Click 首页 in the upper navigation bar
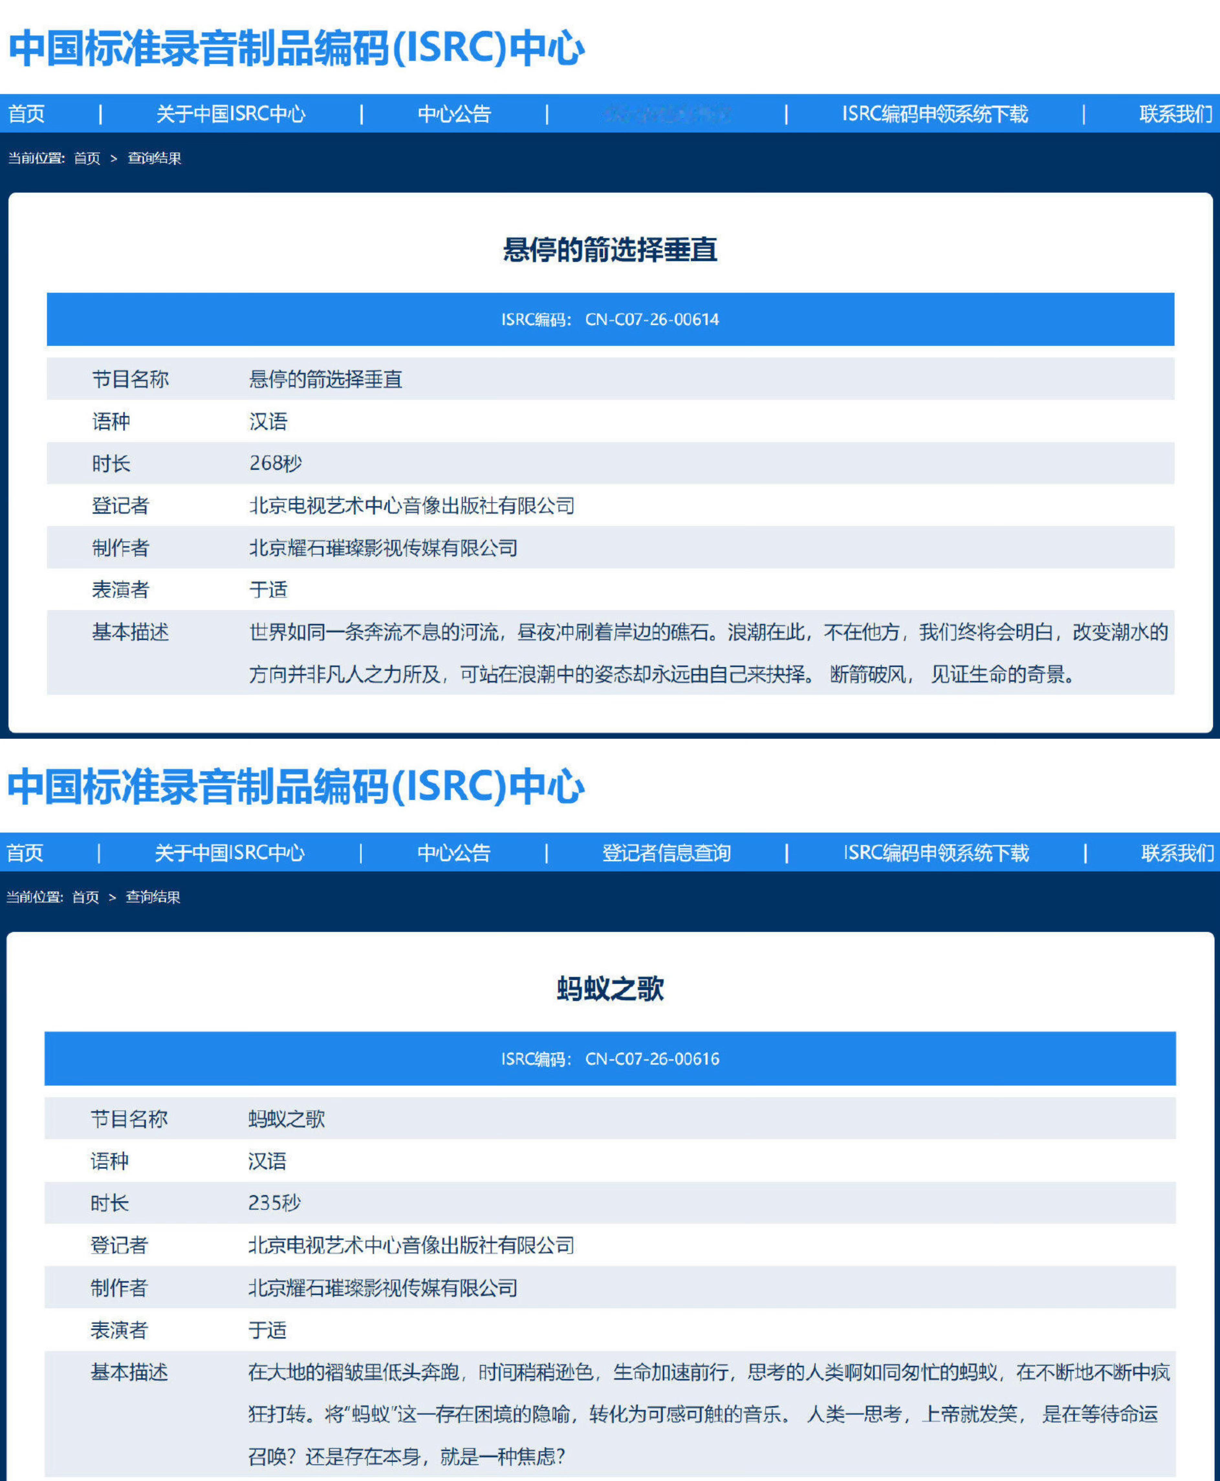 tap(26, 114)
